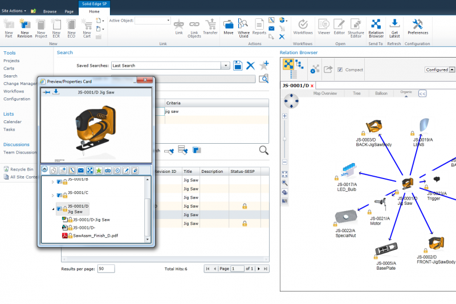The image size is (456, 304).
Task: Expand the JS-0001/C tree node
Action: pyautogui.click(x=52, y=196)
